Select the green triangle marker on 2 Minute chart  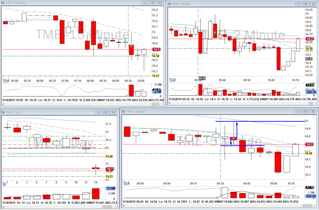[215, 33]
